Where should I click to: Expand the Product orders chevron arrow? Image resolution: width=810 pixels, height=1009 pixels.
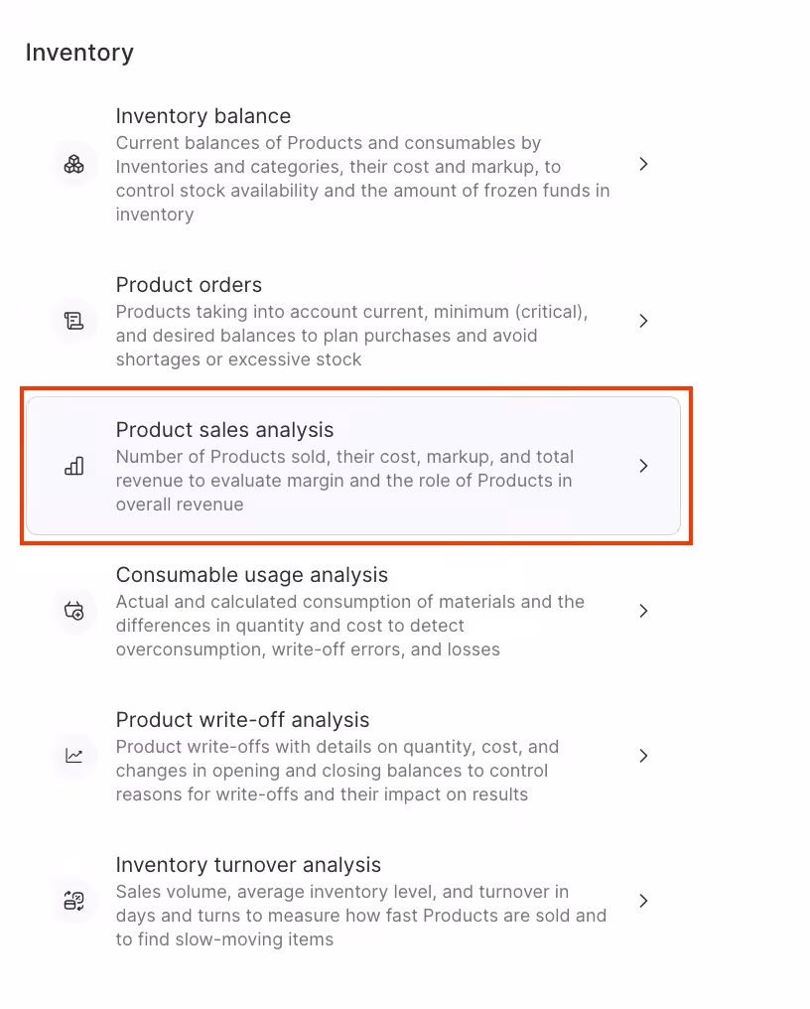pyautogui.click(x=643, y=321)
